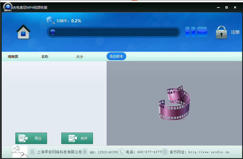243x159 pixels.
Task: Click the globe website icon
Action: 165,152
